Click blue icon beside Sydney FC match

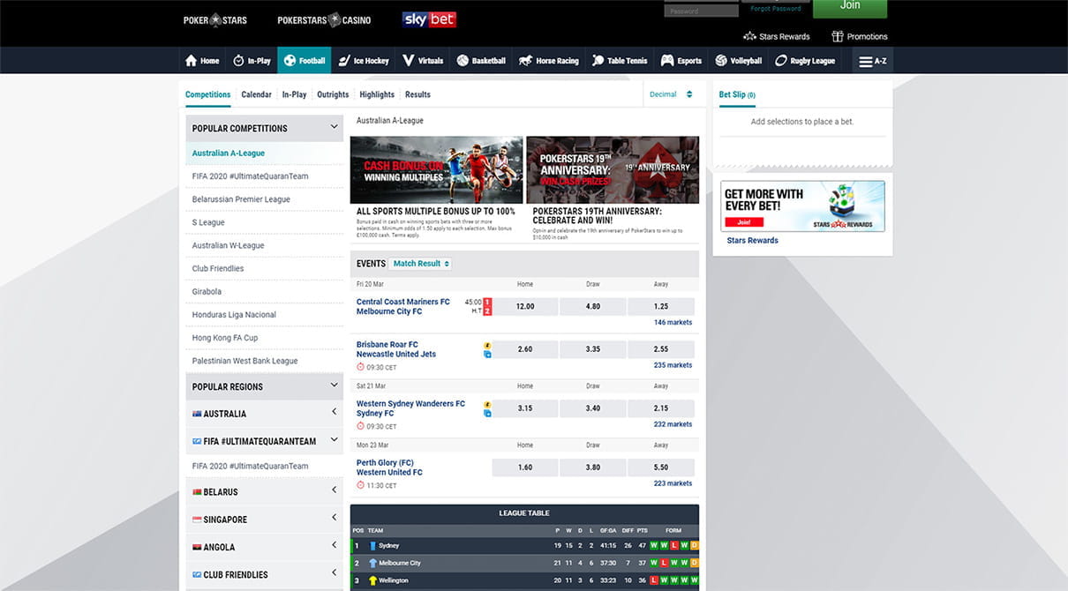click(x=487, y=414)
